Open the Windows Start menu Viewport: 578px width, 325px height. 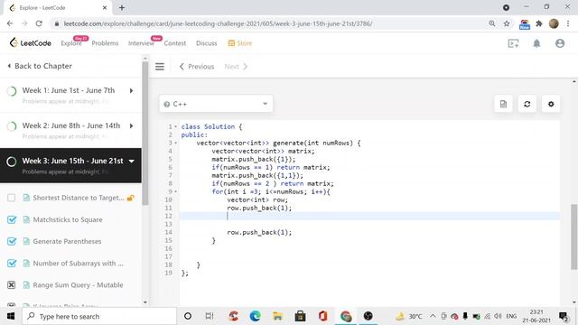click(x=11, y=316)
